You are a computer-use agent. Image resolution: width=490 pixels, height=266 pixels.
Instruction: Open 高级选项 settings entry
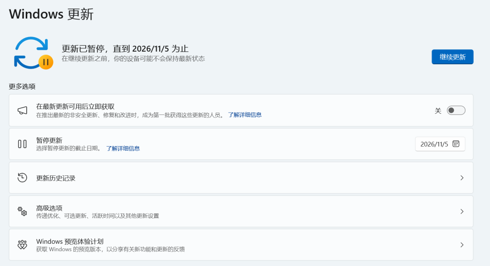[241, 211]
